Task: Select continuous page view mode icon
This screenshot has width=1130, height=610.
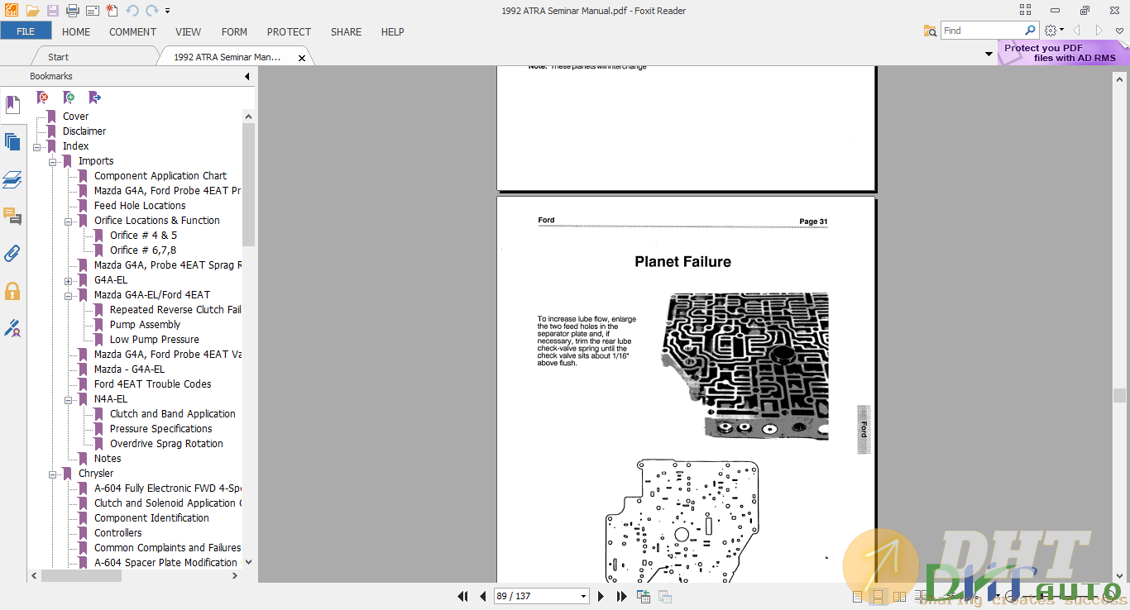Action: [x=878, y=596]
